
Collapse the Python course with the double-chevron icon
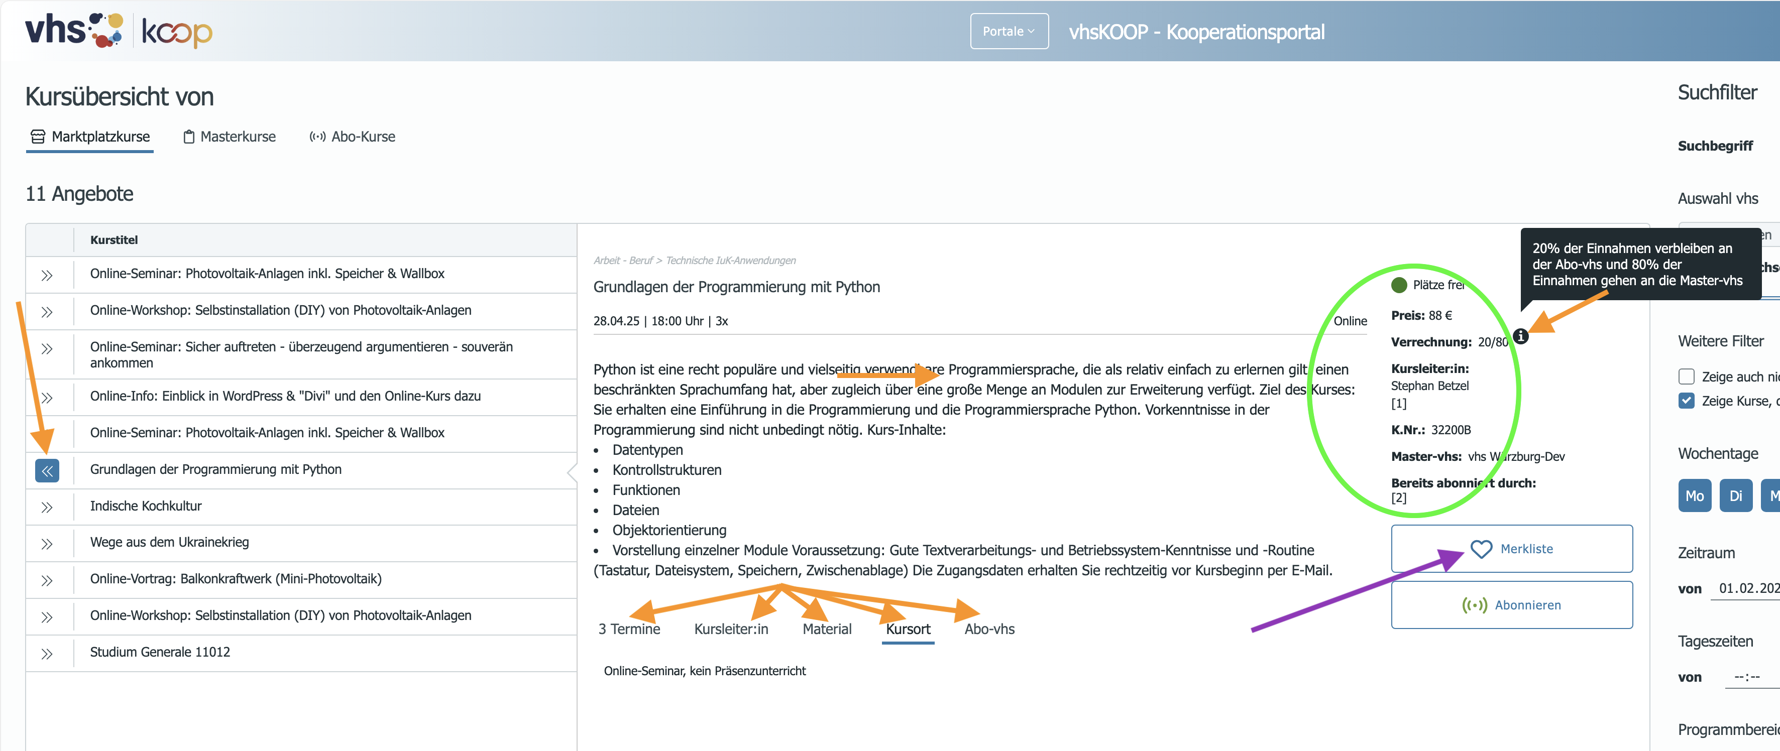point(47,471)
